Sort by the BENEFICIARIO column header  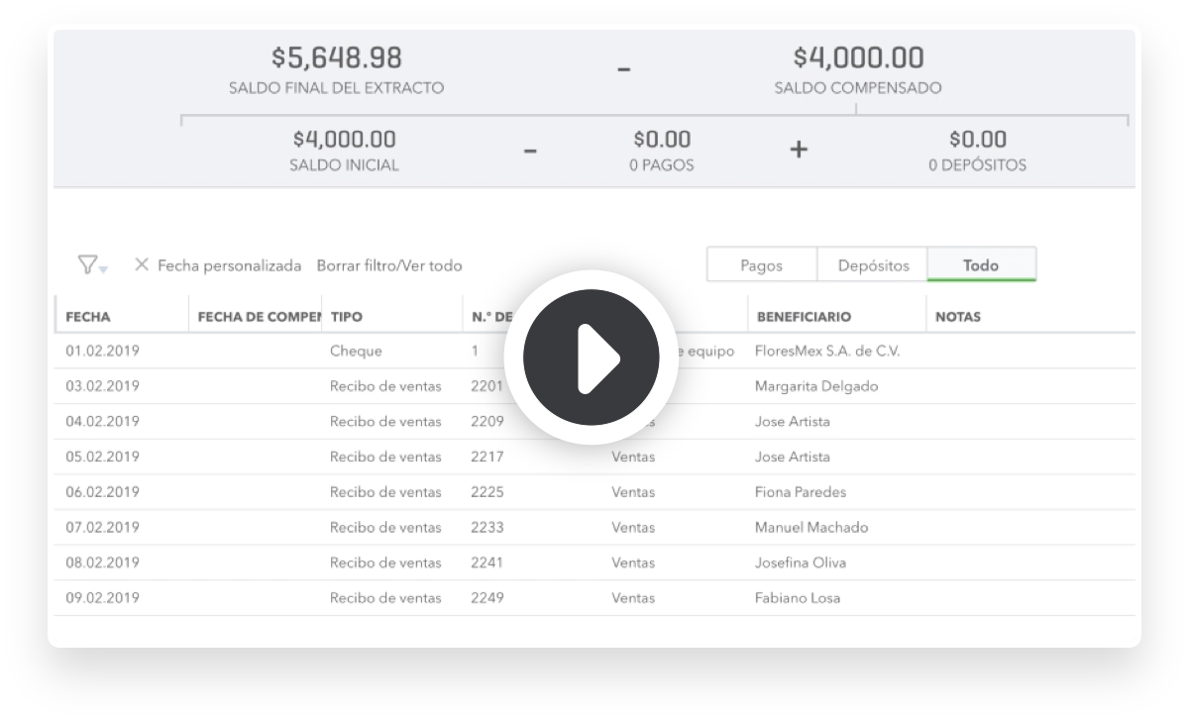click(x=804, y=317)
